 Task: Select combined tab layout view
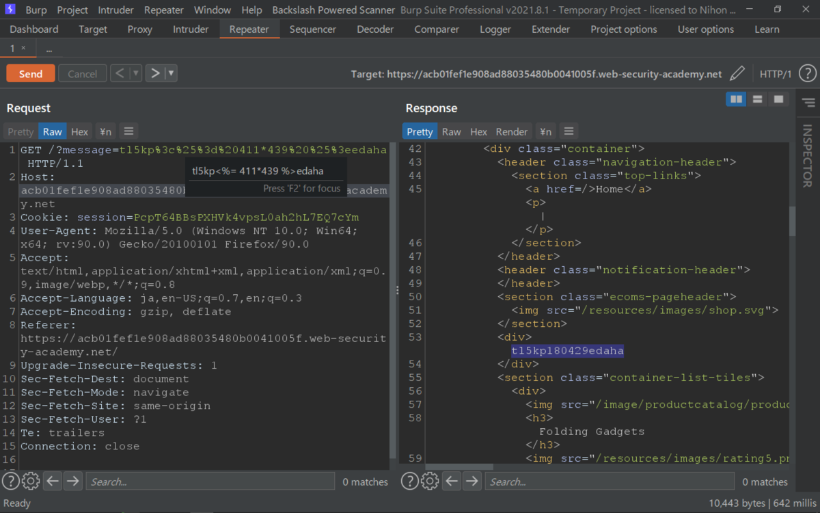[x=778, y=99]
